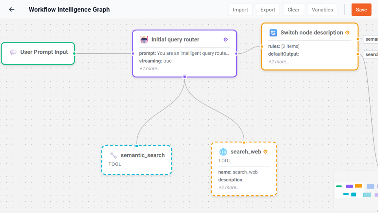Expand '+7 more' in Initial query router

click(x=150, y=69)
